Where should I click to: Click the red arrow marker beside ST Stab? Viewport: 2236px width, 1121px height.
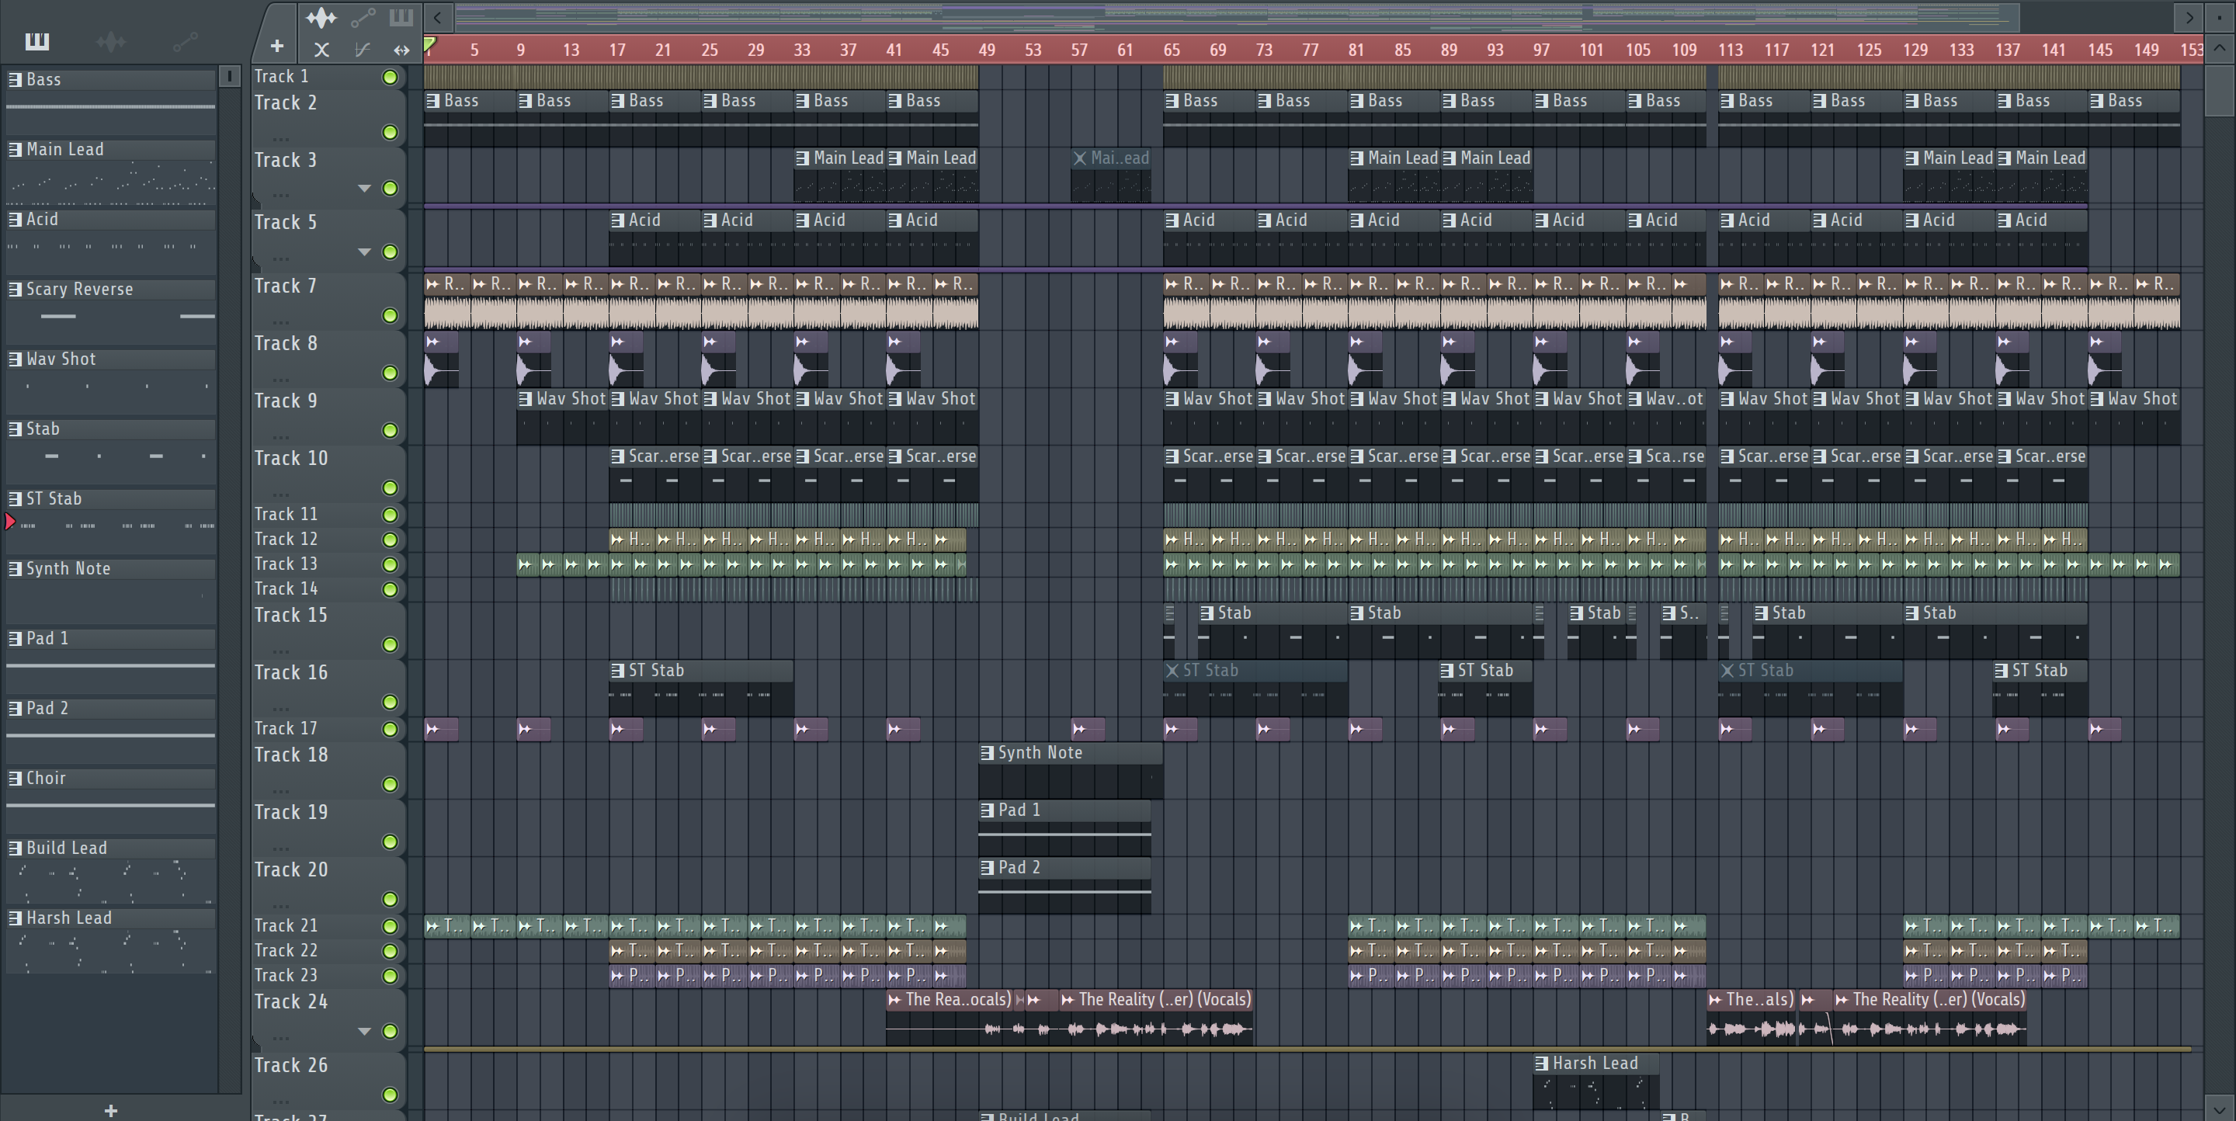tap(9, 522)
